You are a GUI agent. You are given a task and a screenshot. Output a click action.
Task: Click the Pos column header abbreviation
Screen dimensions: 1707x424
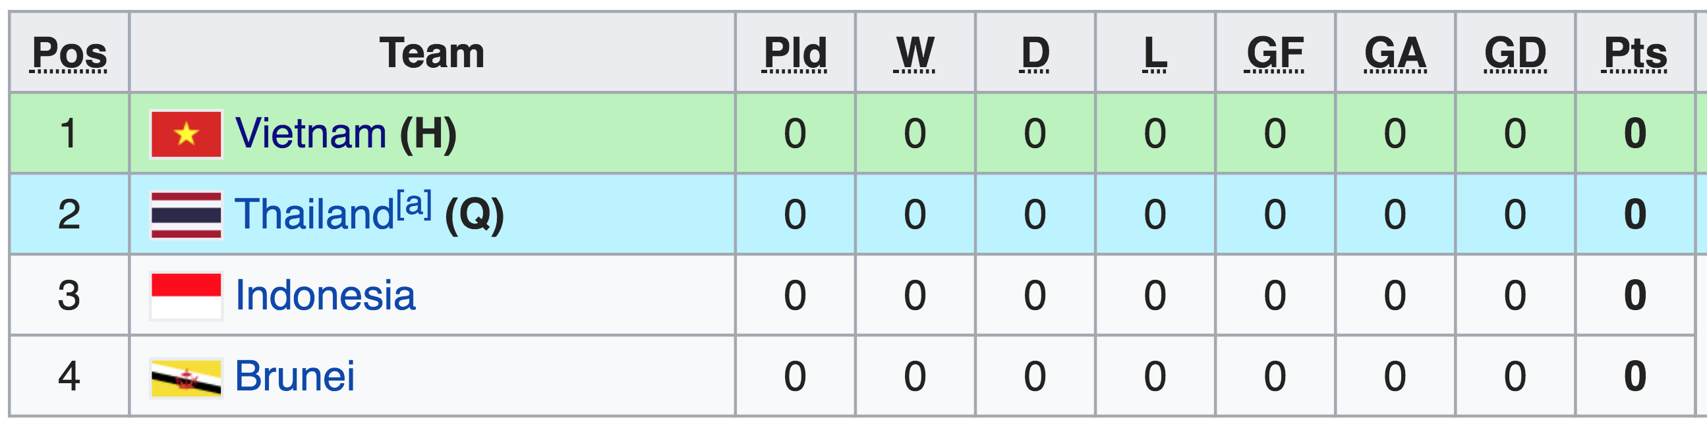[x=70, y=53]
